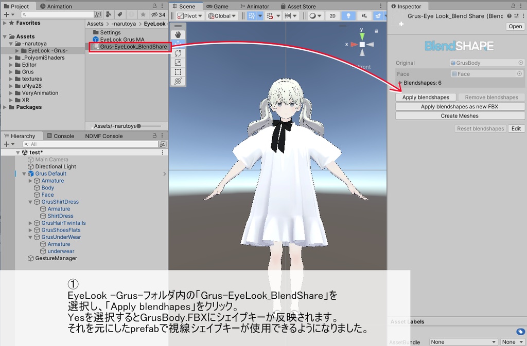527x346 pixels.
Task: Click the Apply blendshapes button
Action: point(427,97)
